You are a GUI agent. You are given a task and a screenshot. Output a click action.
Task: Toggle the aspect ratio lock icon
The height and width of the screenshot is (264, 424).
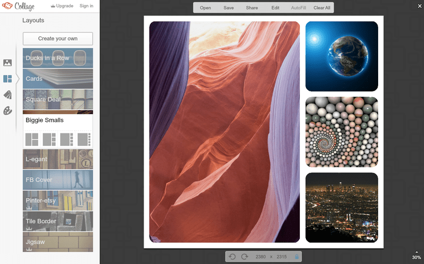coord(296,256)
